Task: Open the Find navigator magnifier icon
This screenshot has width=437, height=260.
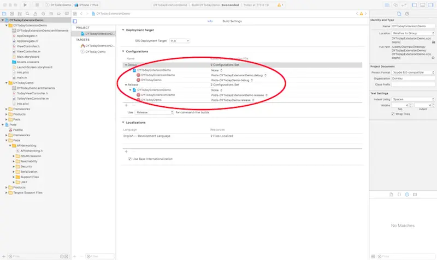Action: tap(27, 14)
